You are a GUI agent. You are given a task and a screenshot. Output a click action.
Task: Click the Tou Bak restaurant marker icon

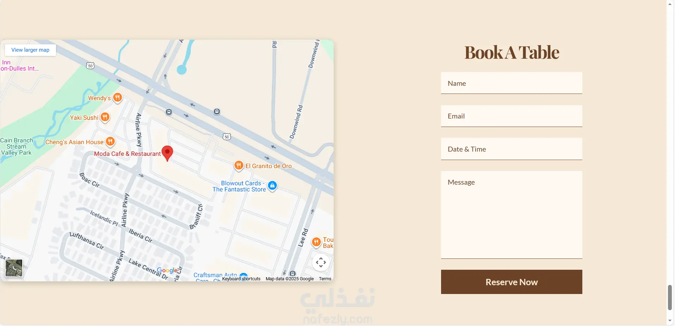coord(316,242)
